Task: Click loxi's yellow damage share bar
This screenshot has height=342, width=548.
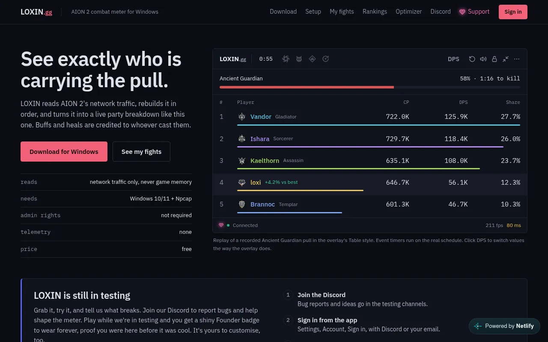Action: click(x=300, y=190)
